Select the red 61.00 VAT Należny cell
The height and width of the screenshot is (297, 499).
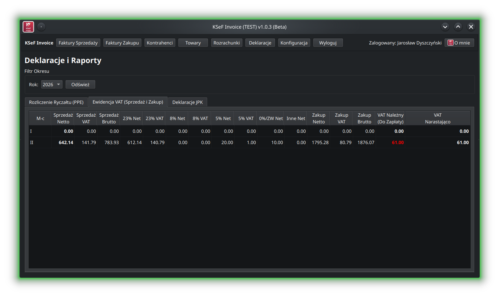coord(398,143)
